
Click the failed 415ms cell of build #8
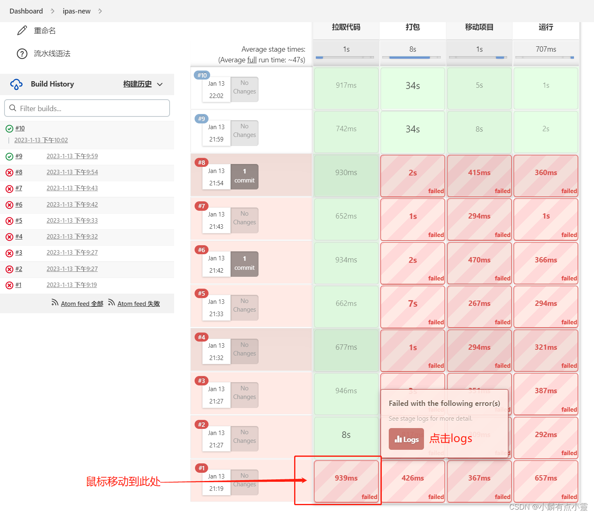(479, 176)
